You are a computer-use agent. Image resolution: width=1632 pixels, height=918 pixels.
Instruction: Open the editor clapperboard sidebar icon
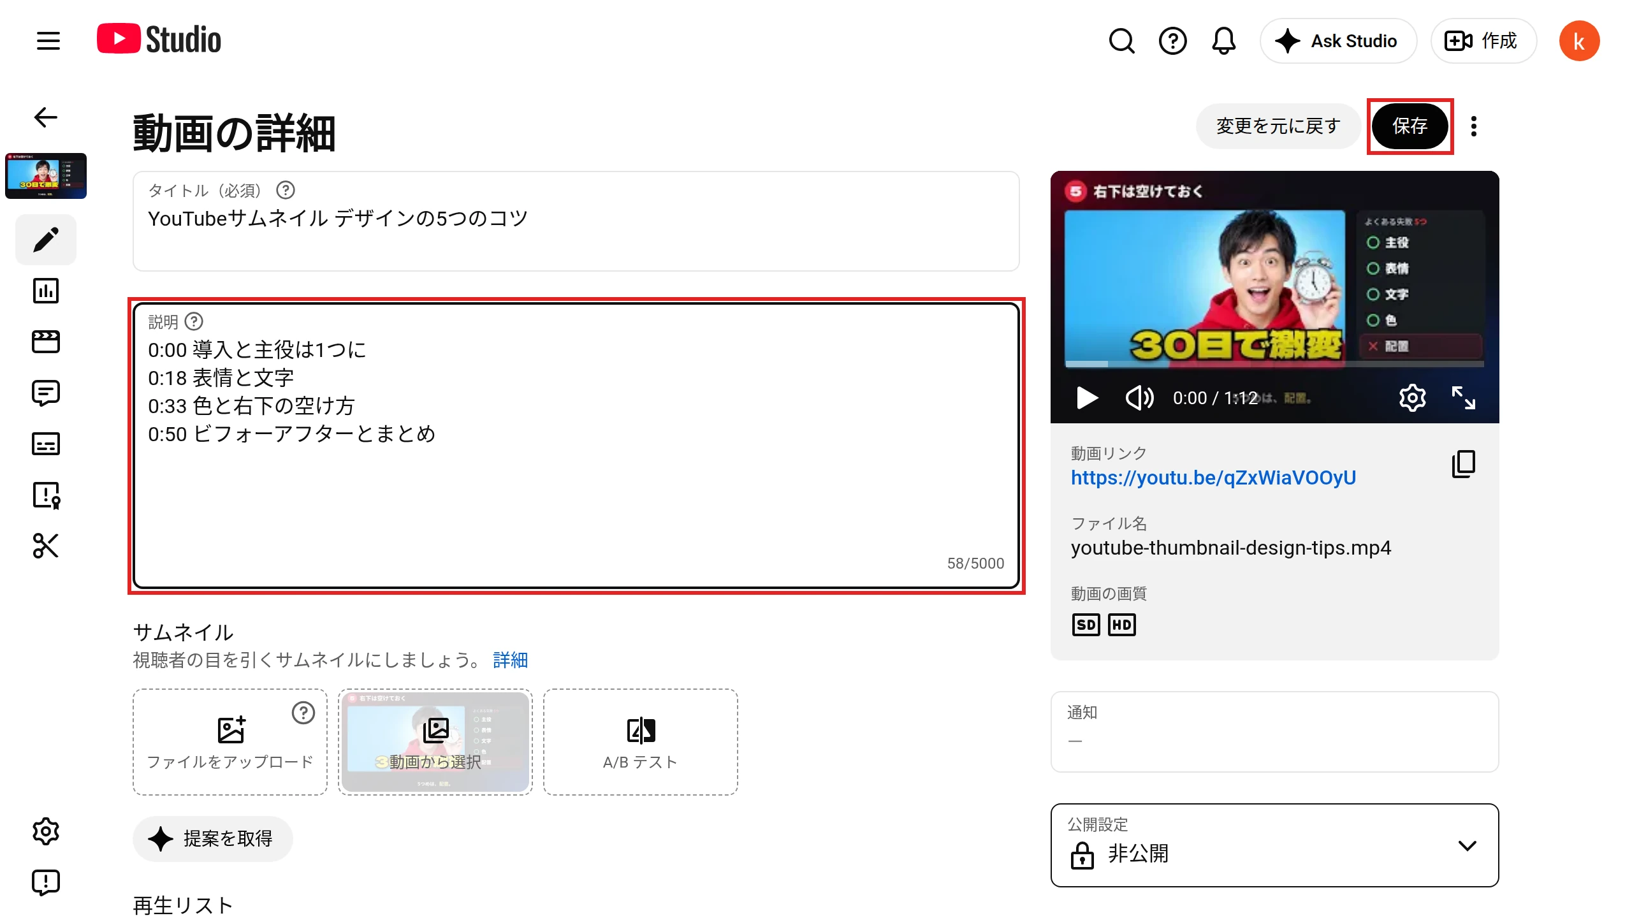46,342
